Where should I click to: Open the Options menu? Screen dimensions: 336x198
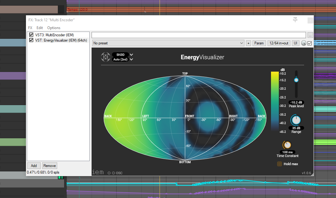point(54,28)
